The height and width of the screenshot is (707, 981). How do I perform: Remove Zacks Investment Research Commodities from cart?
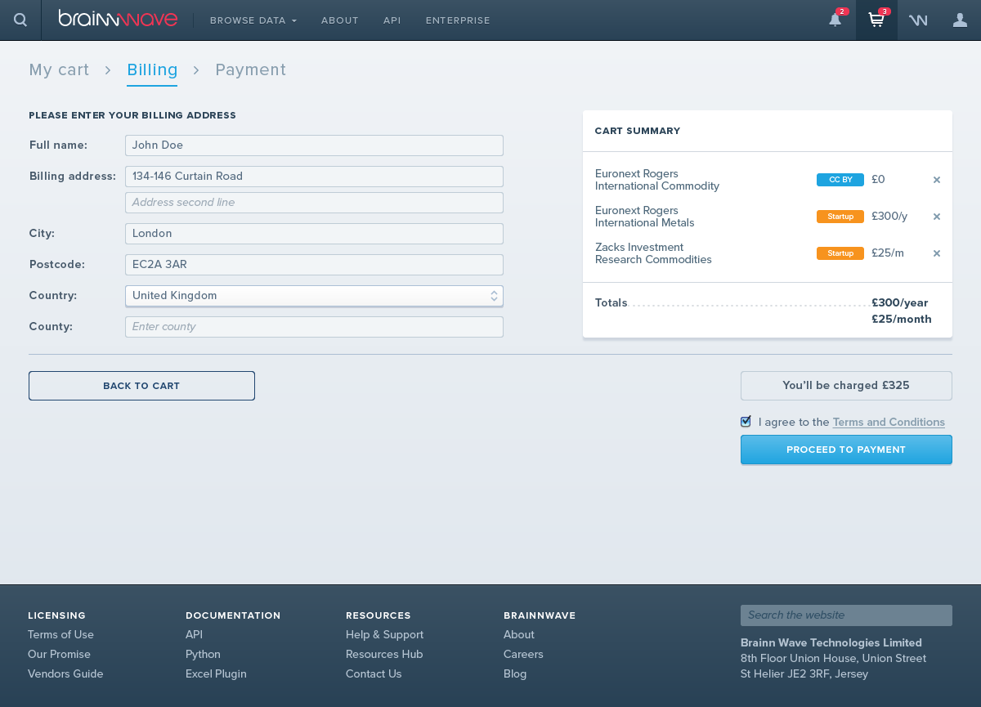[x=937, y=253]
